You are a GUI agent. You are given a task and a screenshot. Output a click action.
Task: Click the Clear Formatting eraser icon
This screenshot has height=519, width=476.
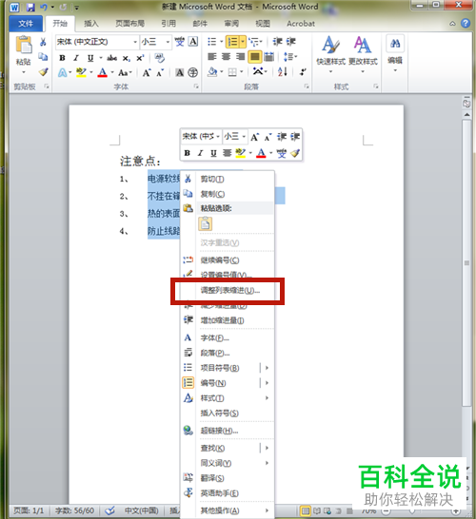point(159,58)
